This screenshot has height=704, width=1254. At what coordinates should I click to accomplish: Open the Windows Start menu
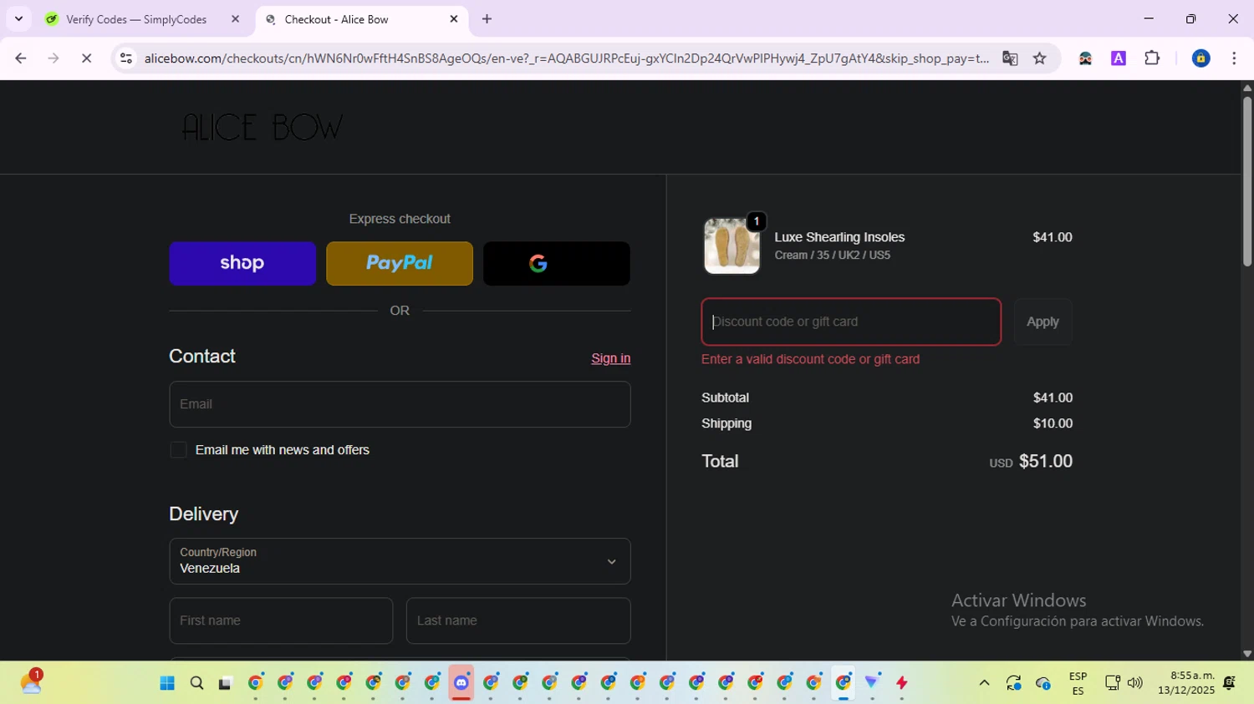167,683
